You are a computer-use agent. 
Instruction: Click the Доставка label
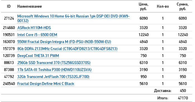tap(163, 91)
